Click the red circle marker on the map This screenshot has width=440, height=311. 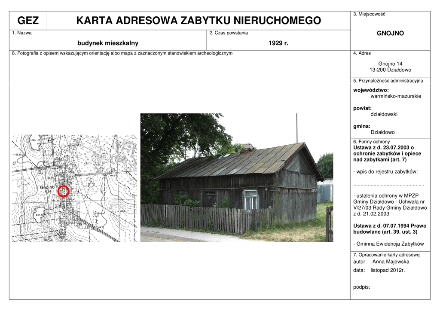click(63, 191)
